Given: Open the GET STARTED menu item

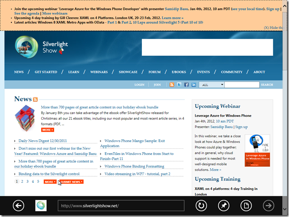Looking at the screenshot, I should click(x=46, y=72).
